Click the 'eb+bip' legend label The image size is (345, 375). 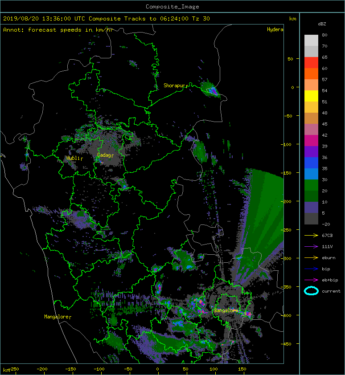click(330, 280)
